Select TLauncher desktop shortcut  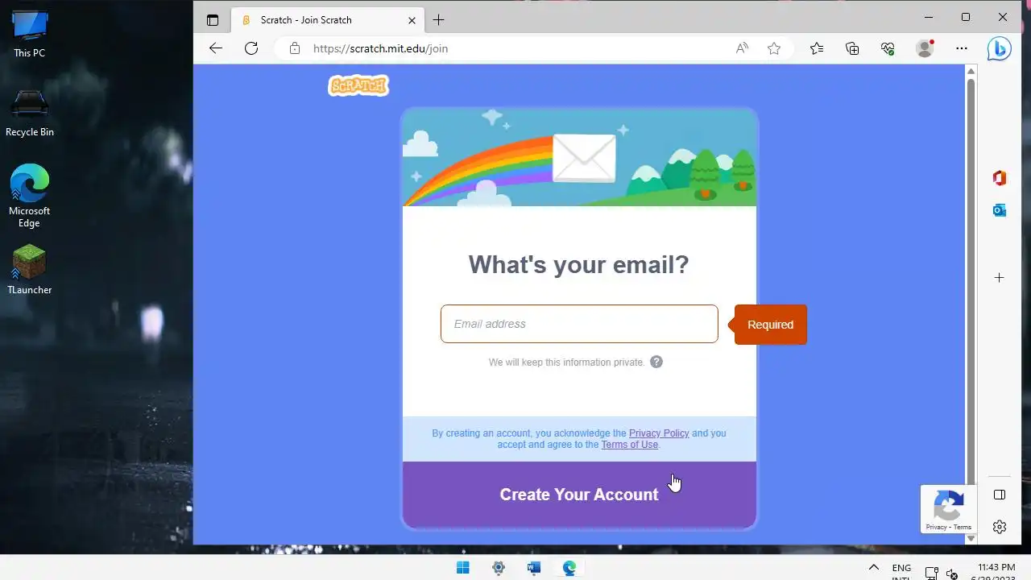tap(30, 269)
